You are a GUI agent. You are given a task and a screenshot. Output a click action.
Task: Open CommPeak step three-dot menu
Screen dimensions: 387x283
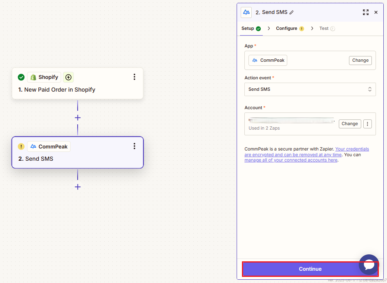[134, 146]
